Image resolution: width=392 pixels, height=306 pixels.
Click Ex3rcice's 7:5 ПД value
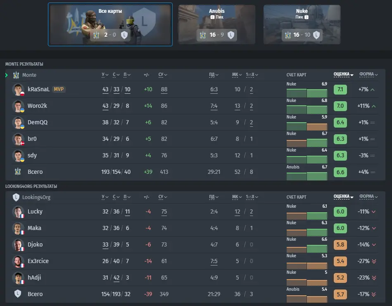pos(214,261)
